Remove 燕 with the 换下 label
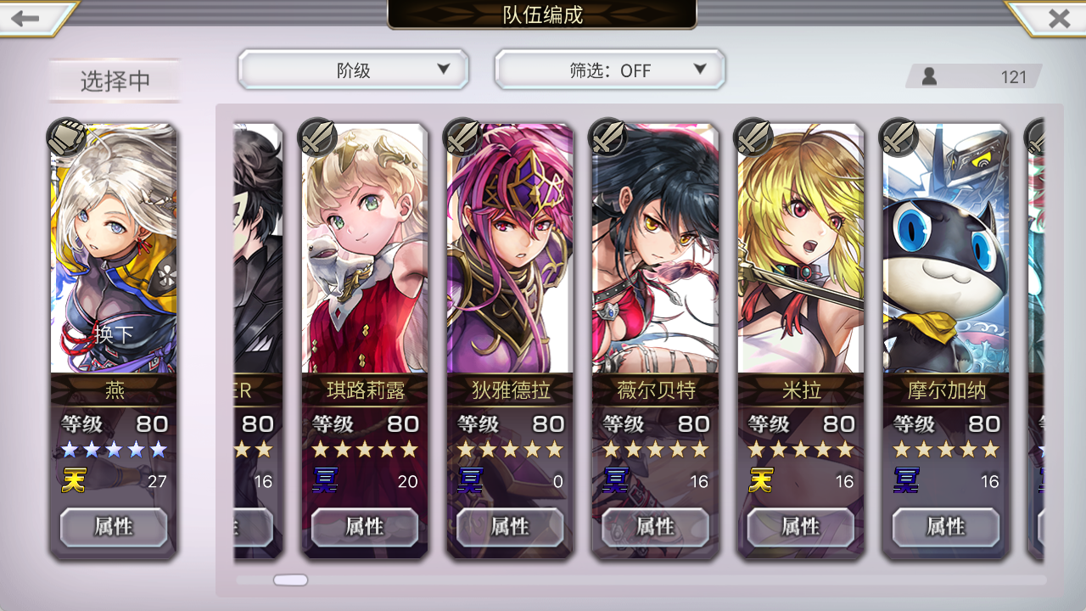The image size is (1086, 611). tap(114, 334)
